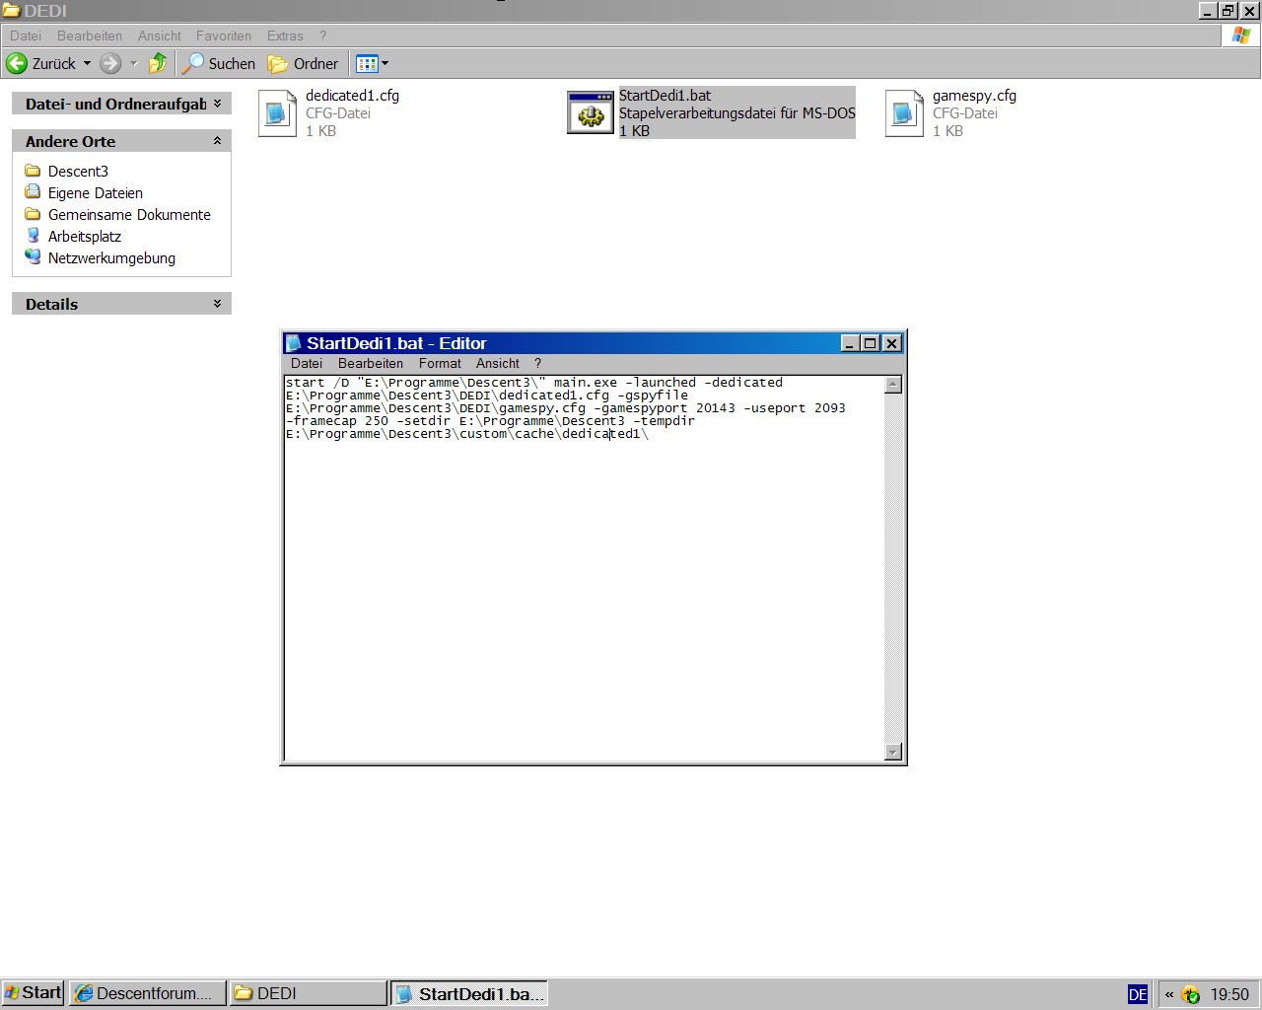Open the Zurück history dropdown arrow
Screen dimensions: 1262x1010
87,63
